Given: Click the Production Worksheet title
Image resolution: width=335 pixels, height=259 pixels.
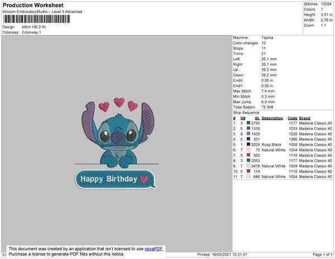Looking at the screenshot, I should 33,6.
